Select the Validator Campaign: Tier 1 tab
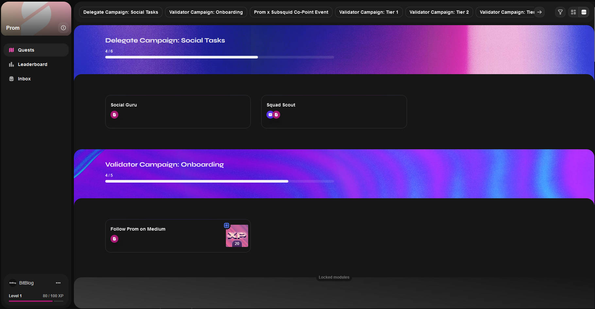Screen dimensions: 595x309 pyautogui.click(x=368, y=12)
